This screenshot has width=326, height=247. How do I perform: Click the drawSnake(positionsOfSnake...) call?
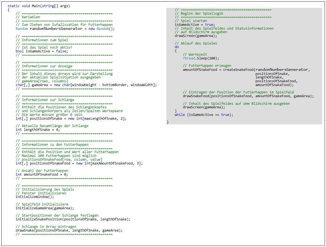click(x=69, y=230)
